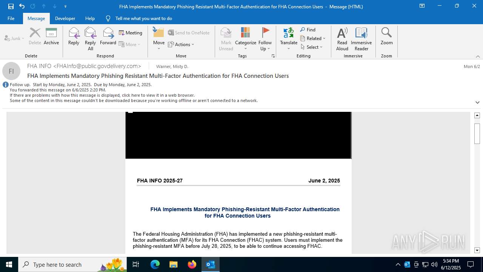Open the Select dropdown in Editing group
This screenshot has height=272, width=483.
312,47
